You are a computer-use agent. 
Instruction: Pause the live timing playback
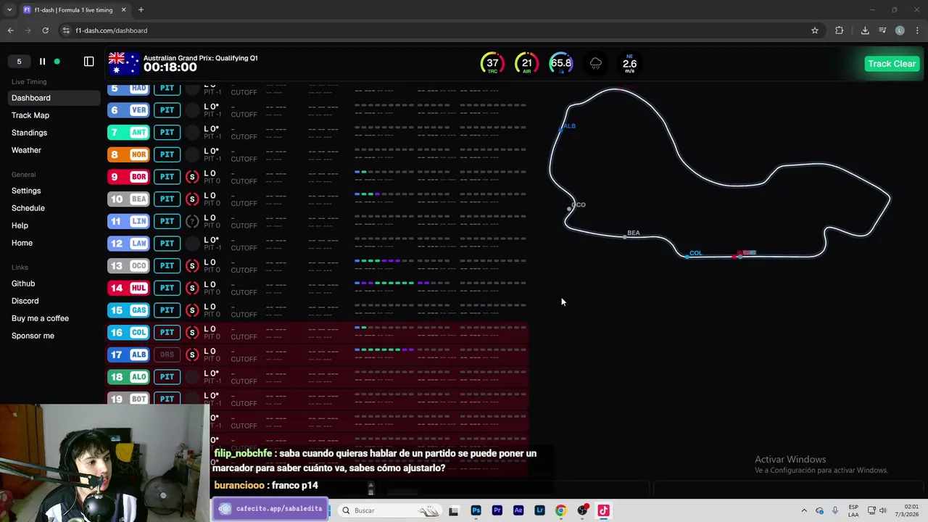[42, 62]
